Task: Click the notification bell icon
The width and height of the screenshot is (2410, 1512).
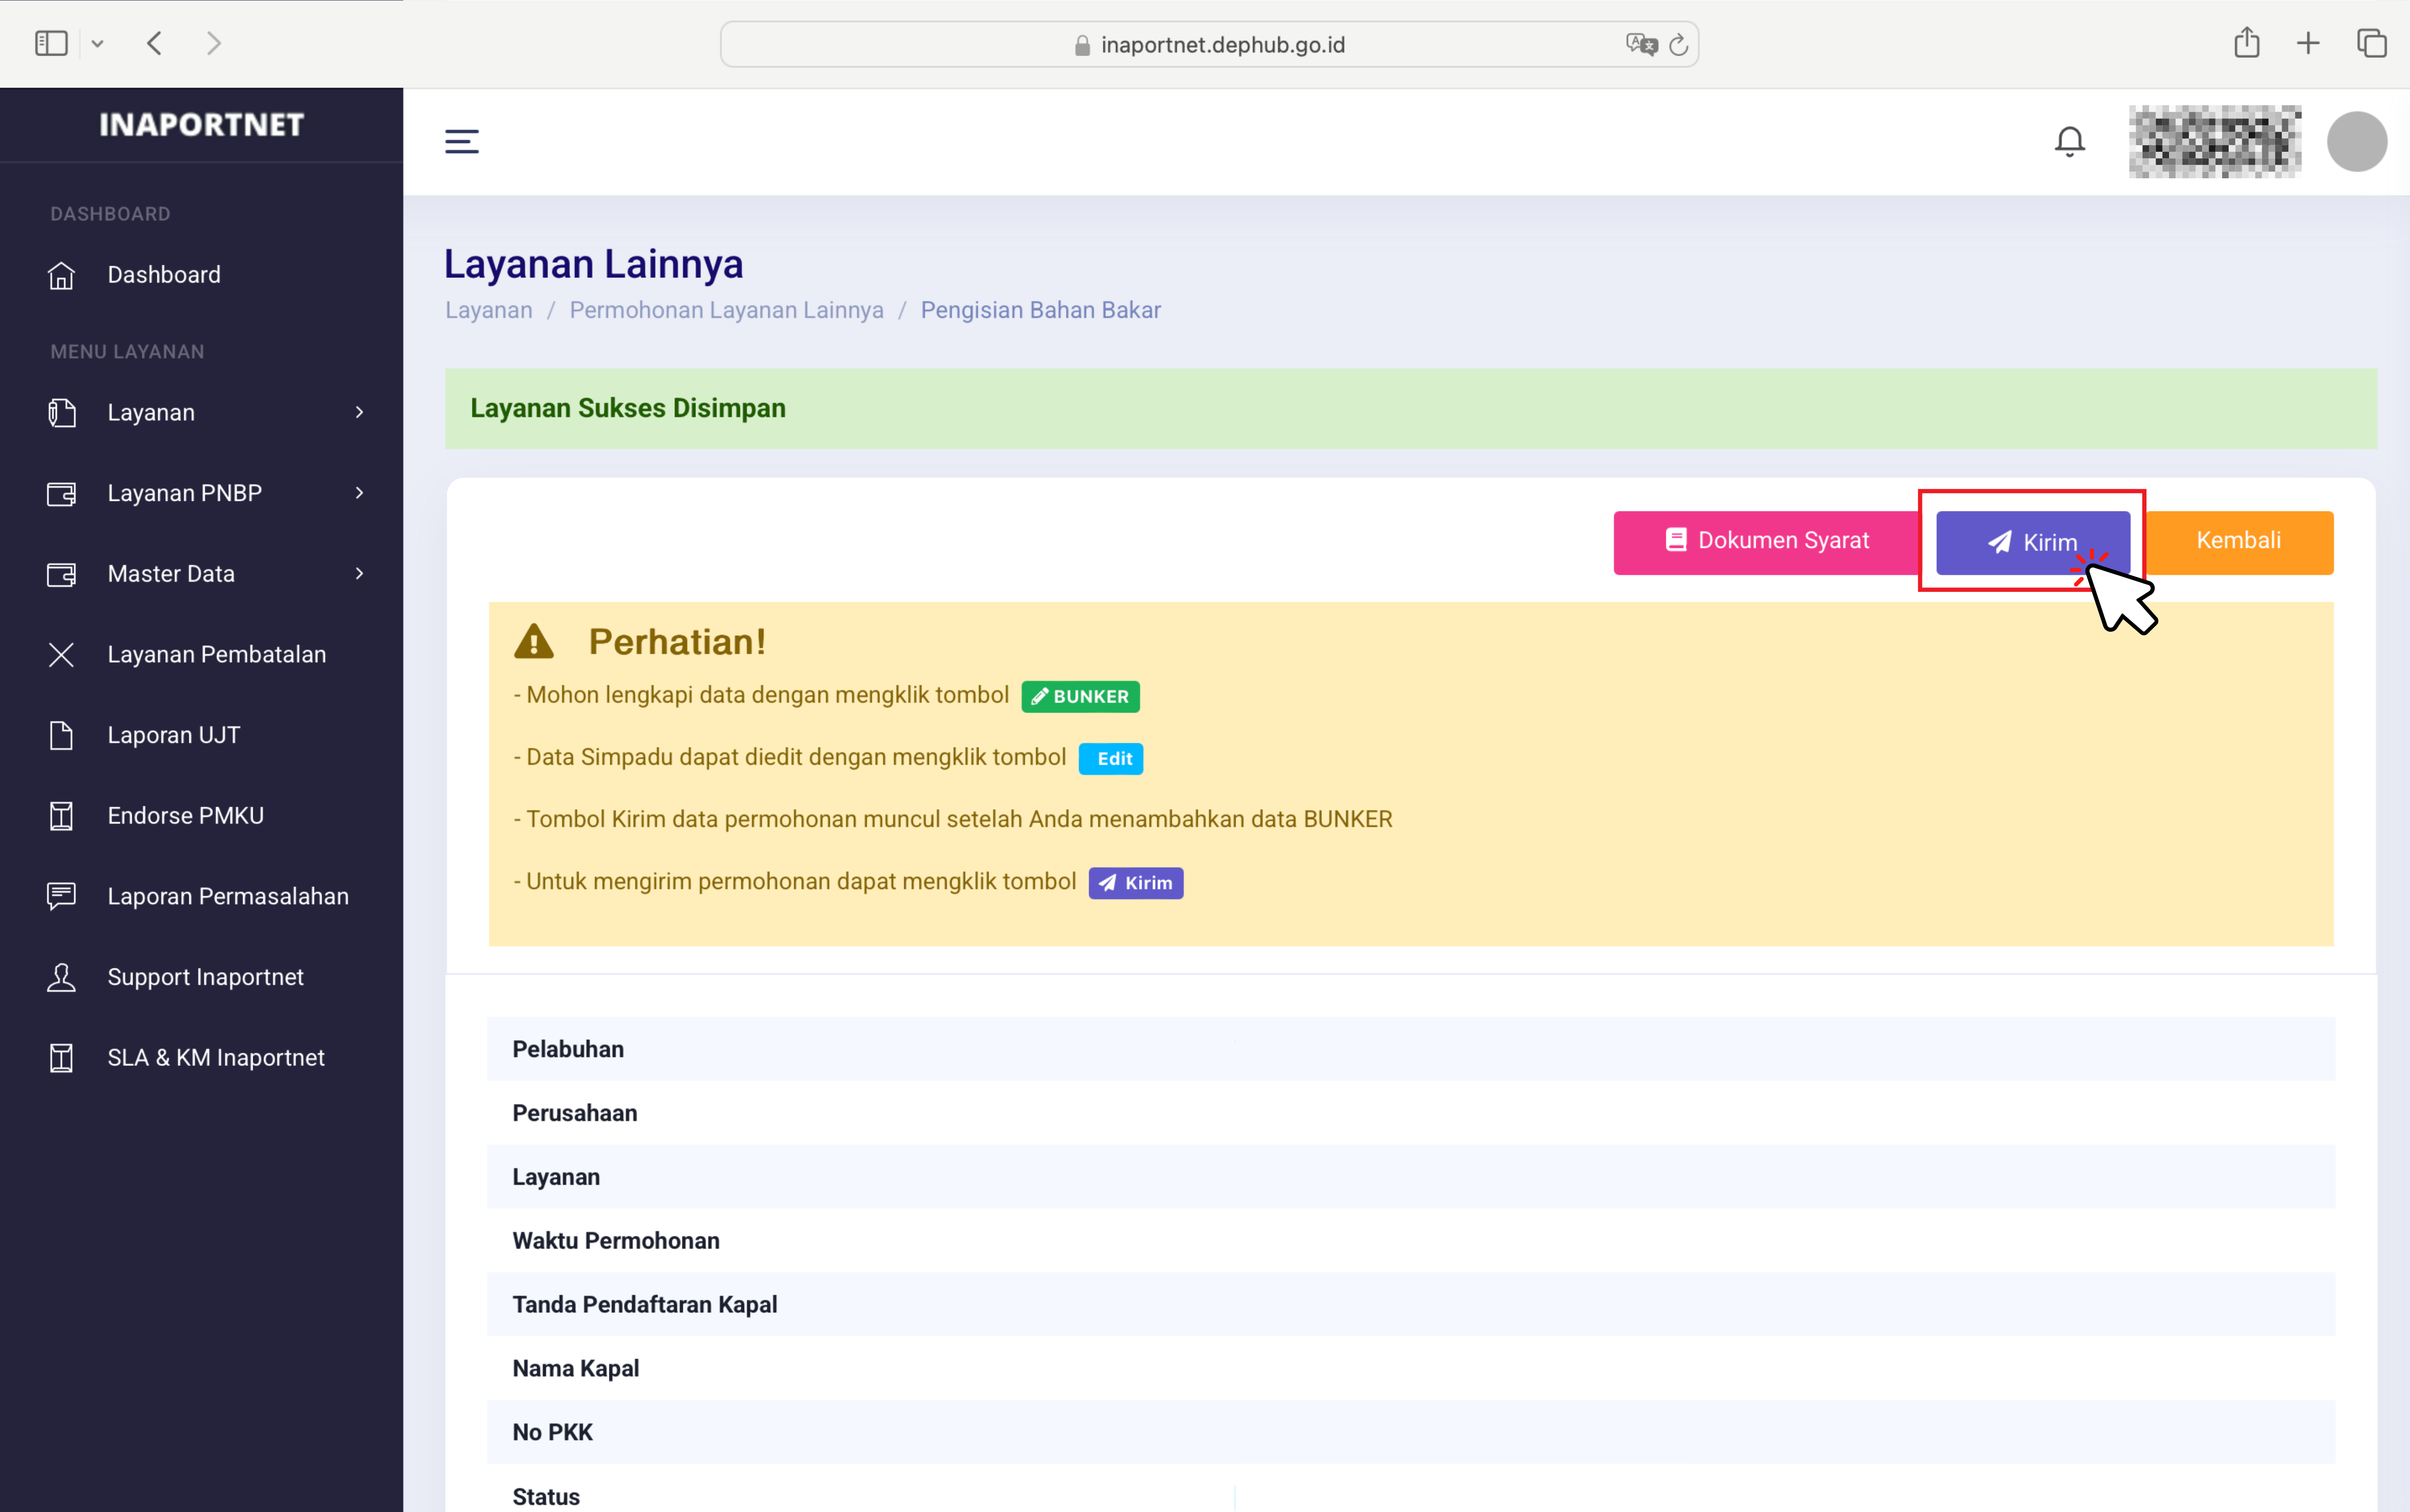Action: click(2069, 141)
